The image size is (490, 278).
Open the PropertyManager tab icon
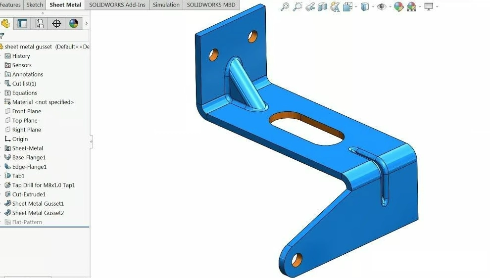(22, 24)
